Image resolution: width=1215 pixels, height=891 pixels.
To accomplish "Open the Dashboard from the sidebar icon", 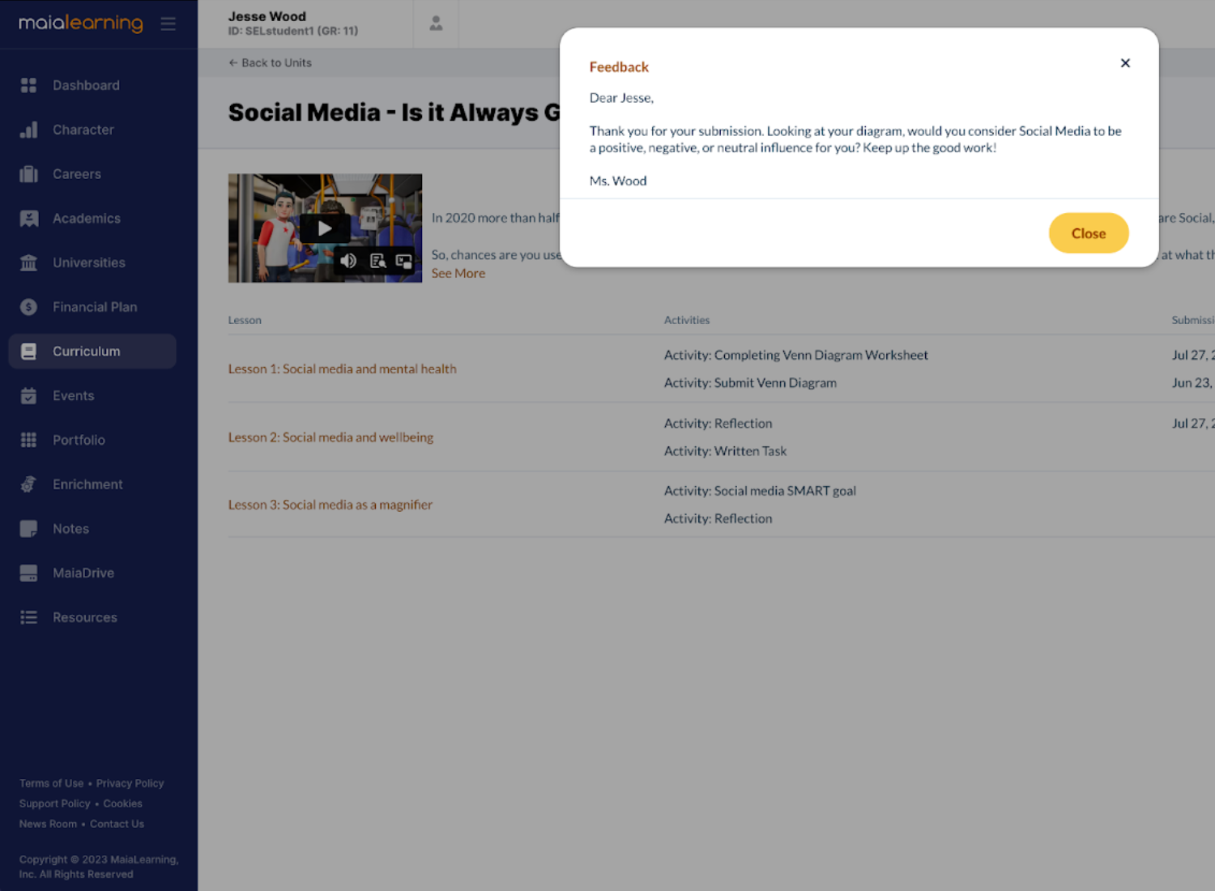I will coord(28,85).
